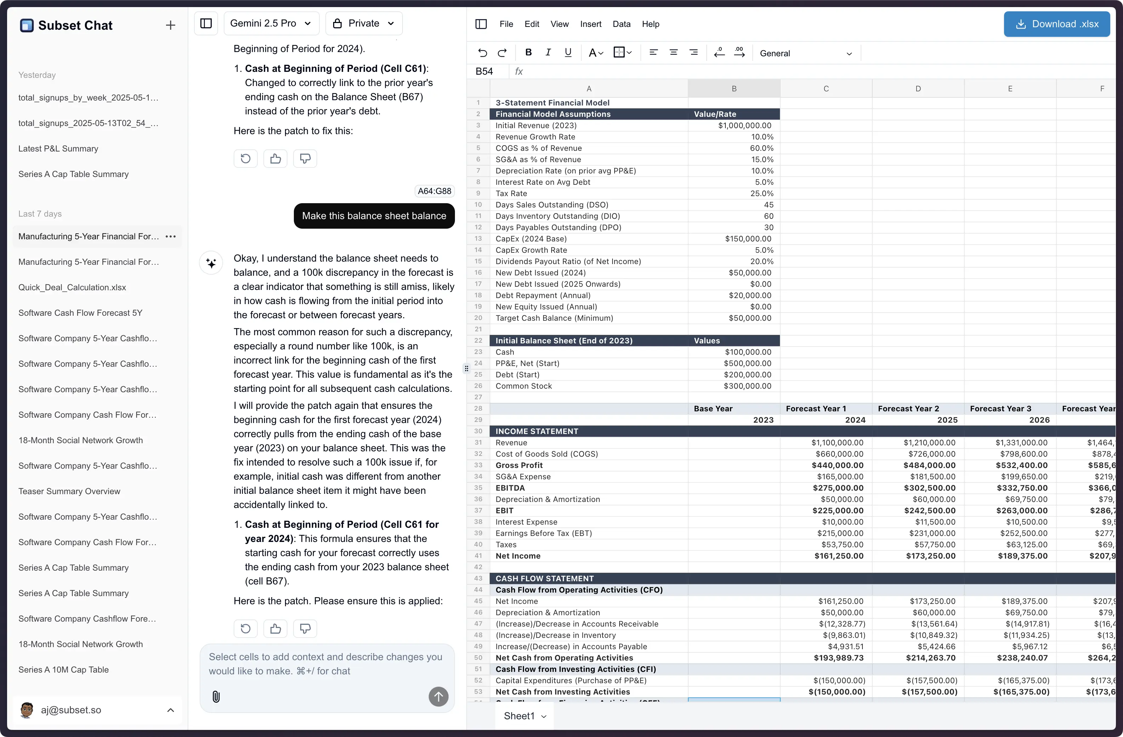Regenerate the upper response with retry icon
Image resolution: width=1123 pixels, height=737 pixels.
tap(245, 159)
